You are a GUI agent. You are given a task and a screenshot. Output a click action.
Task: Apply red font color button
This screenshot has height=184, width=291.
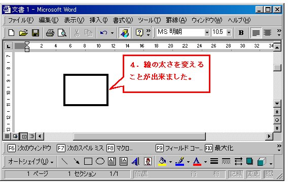(x=197, y=161)
